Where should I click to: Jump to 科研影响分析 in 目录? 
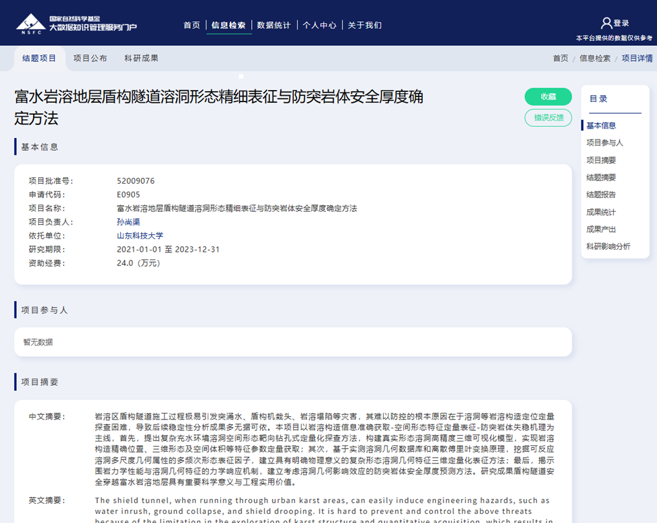pyautogui.click(x=608, y=247)
